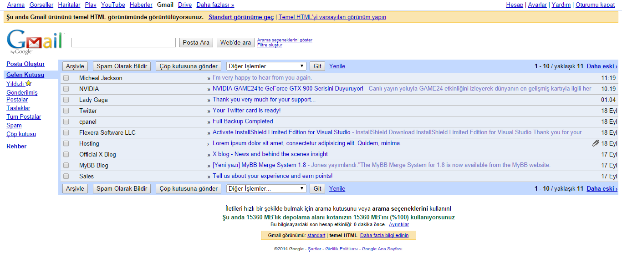Open Haberler in the top navigation
The height and width of the screenshot is (253, 622).
[141, 5]
